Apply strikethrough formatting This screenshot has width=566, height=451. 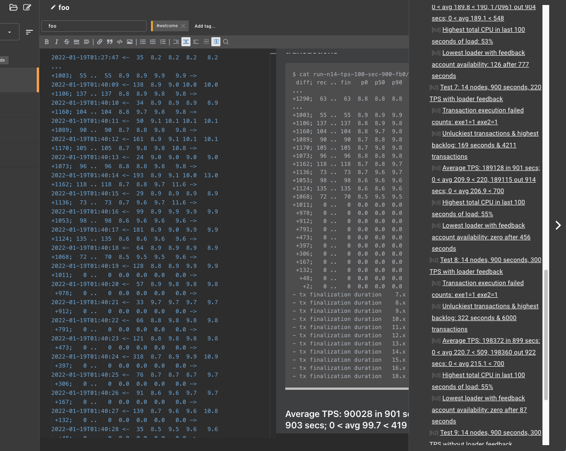tap(67, 42)
